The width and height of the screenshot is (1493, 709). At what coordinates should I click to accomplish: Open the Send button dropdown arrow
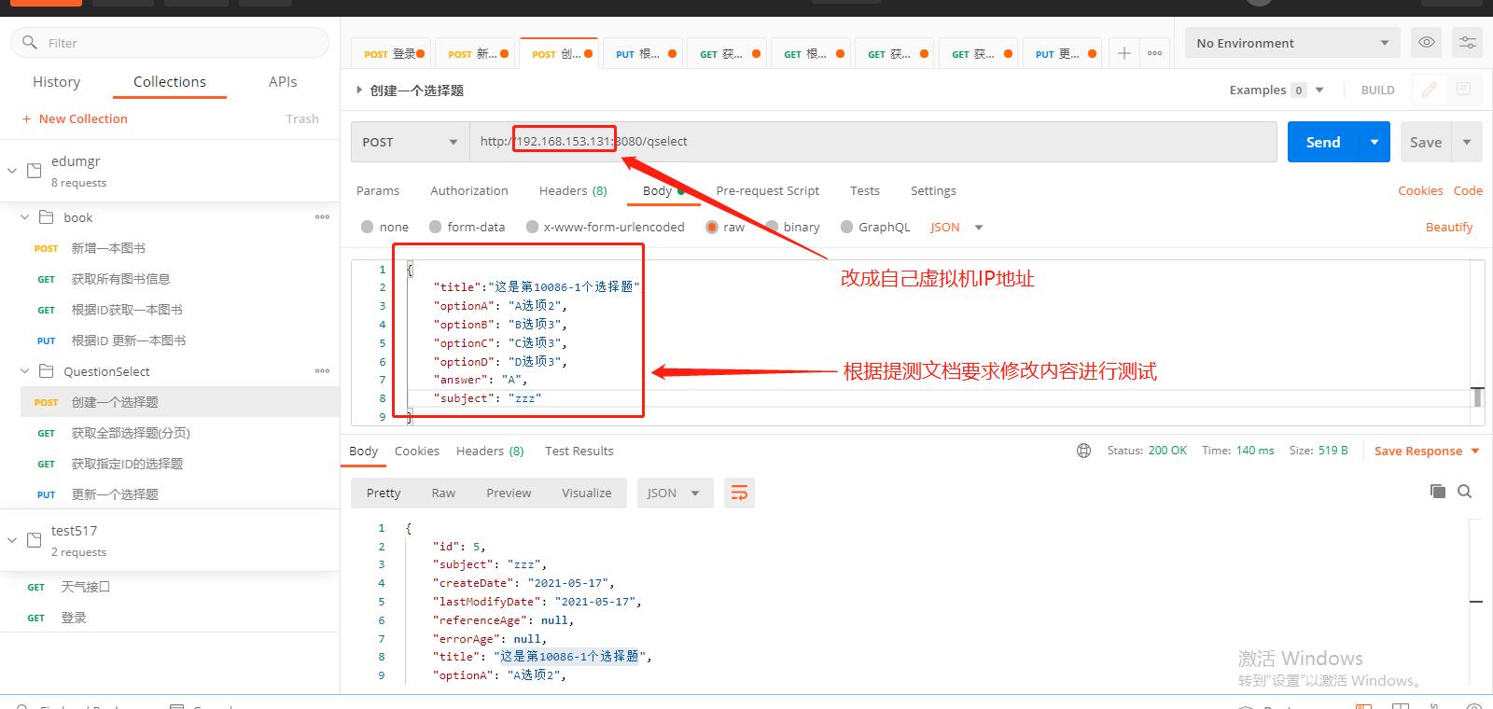[x=1374, y=142]
